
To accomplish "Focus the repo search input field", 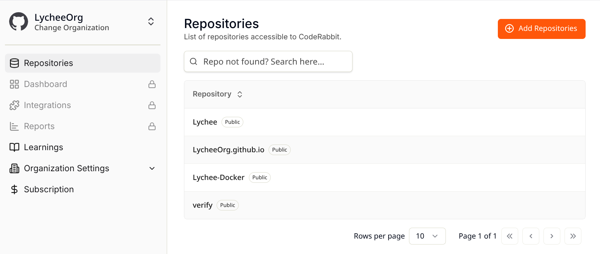I will pyautogui.click(x=268, y=61).
